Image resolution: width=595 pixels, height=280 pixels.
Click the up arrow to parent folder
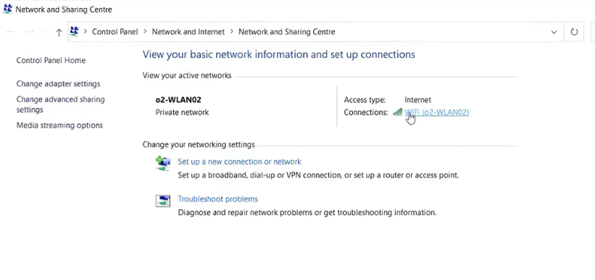(x=59, y=33)
